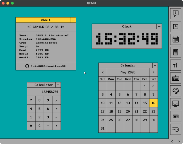Click the Clock window title bar
The width and height of the screenshot is (183, 144).
124,26
